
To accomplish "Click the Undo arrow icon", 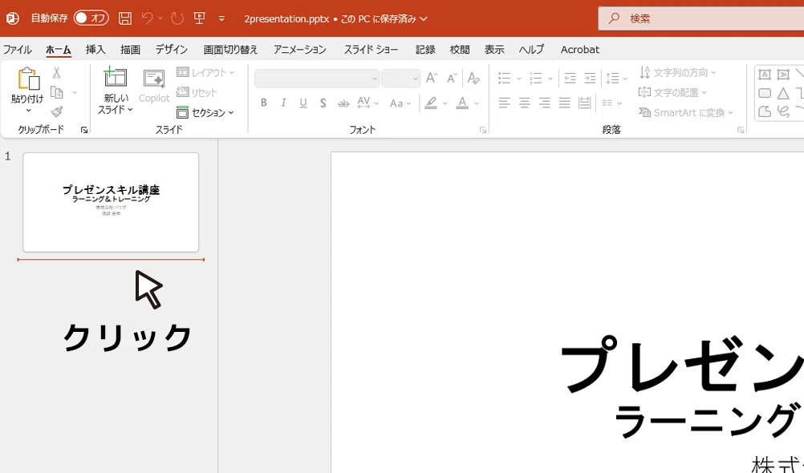I will tap(147, 18).
